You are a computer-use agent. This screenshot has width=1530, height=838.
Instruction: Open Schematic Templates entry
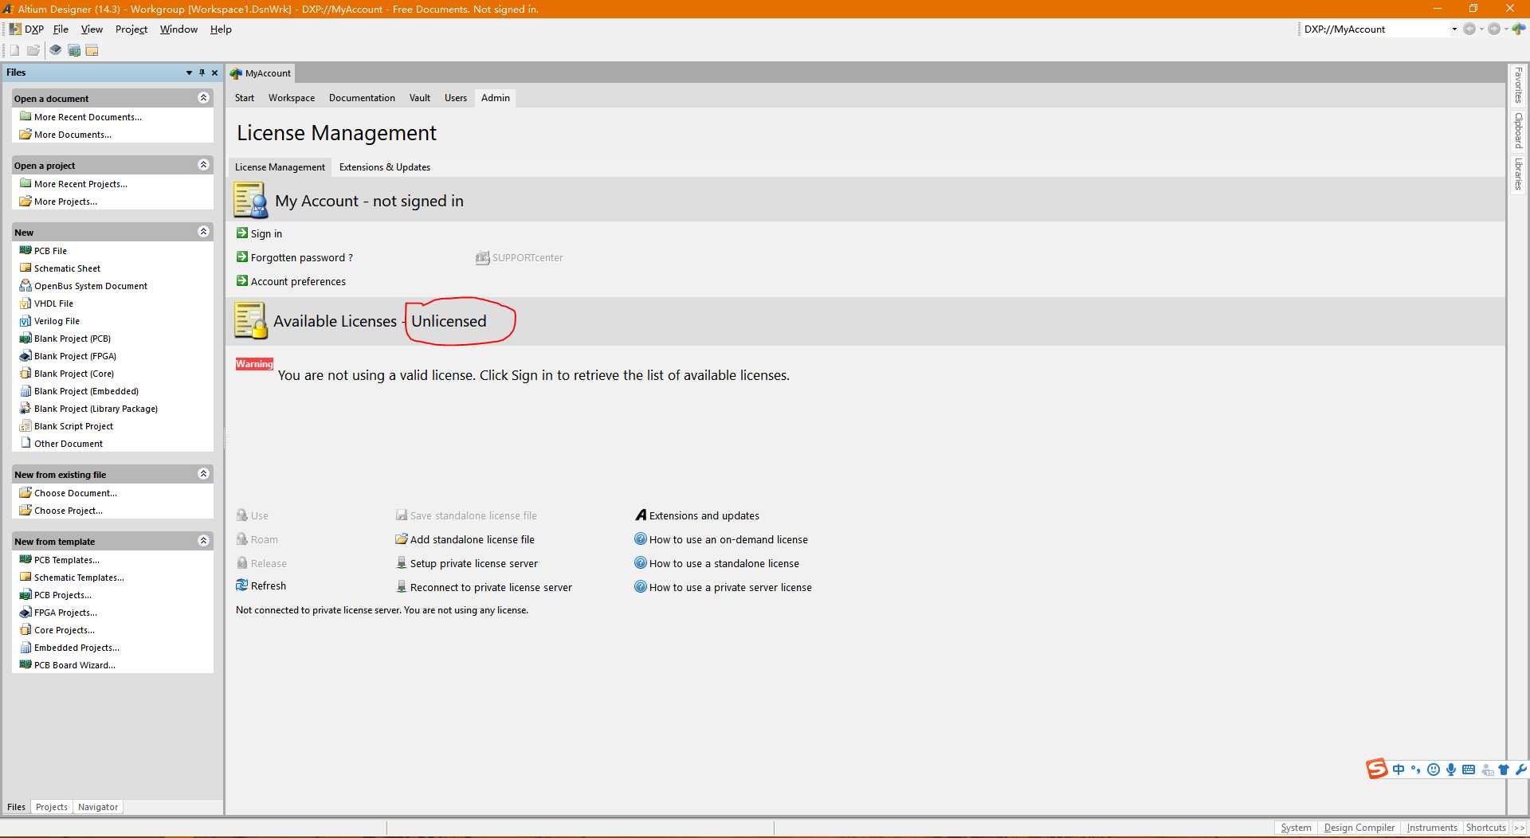tap(79, 578)
